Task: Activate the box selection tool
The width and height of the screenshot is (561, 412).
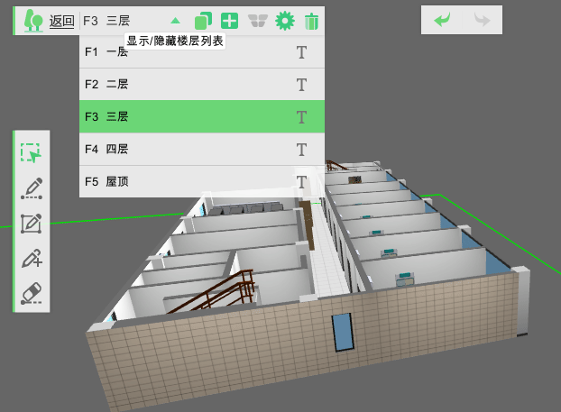Action: click(32, 153)
